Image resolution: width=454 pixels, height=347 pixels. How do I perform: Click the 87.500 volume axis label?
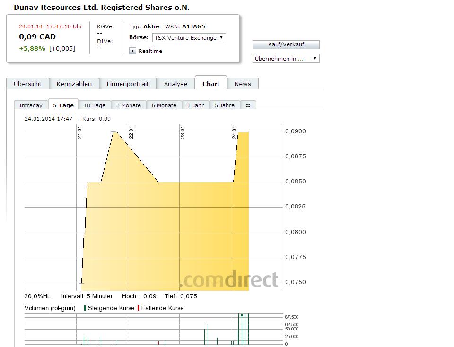pos(292,317)
